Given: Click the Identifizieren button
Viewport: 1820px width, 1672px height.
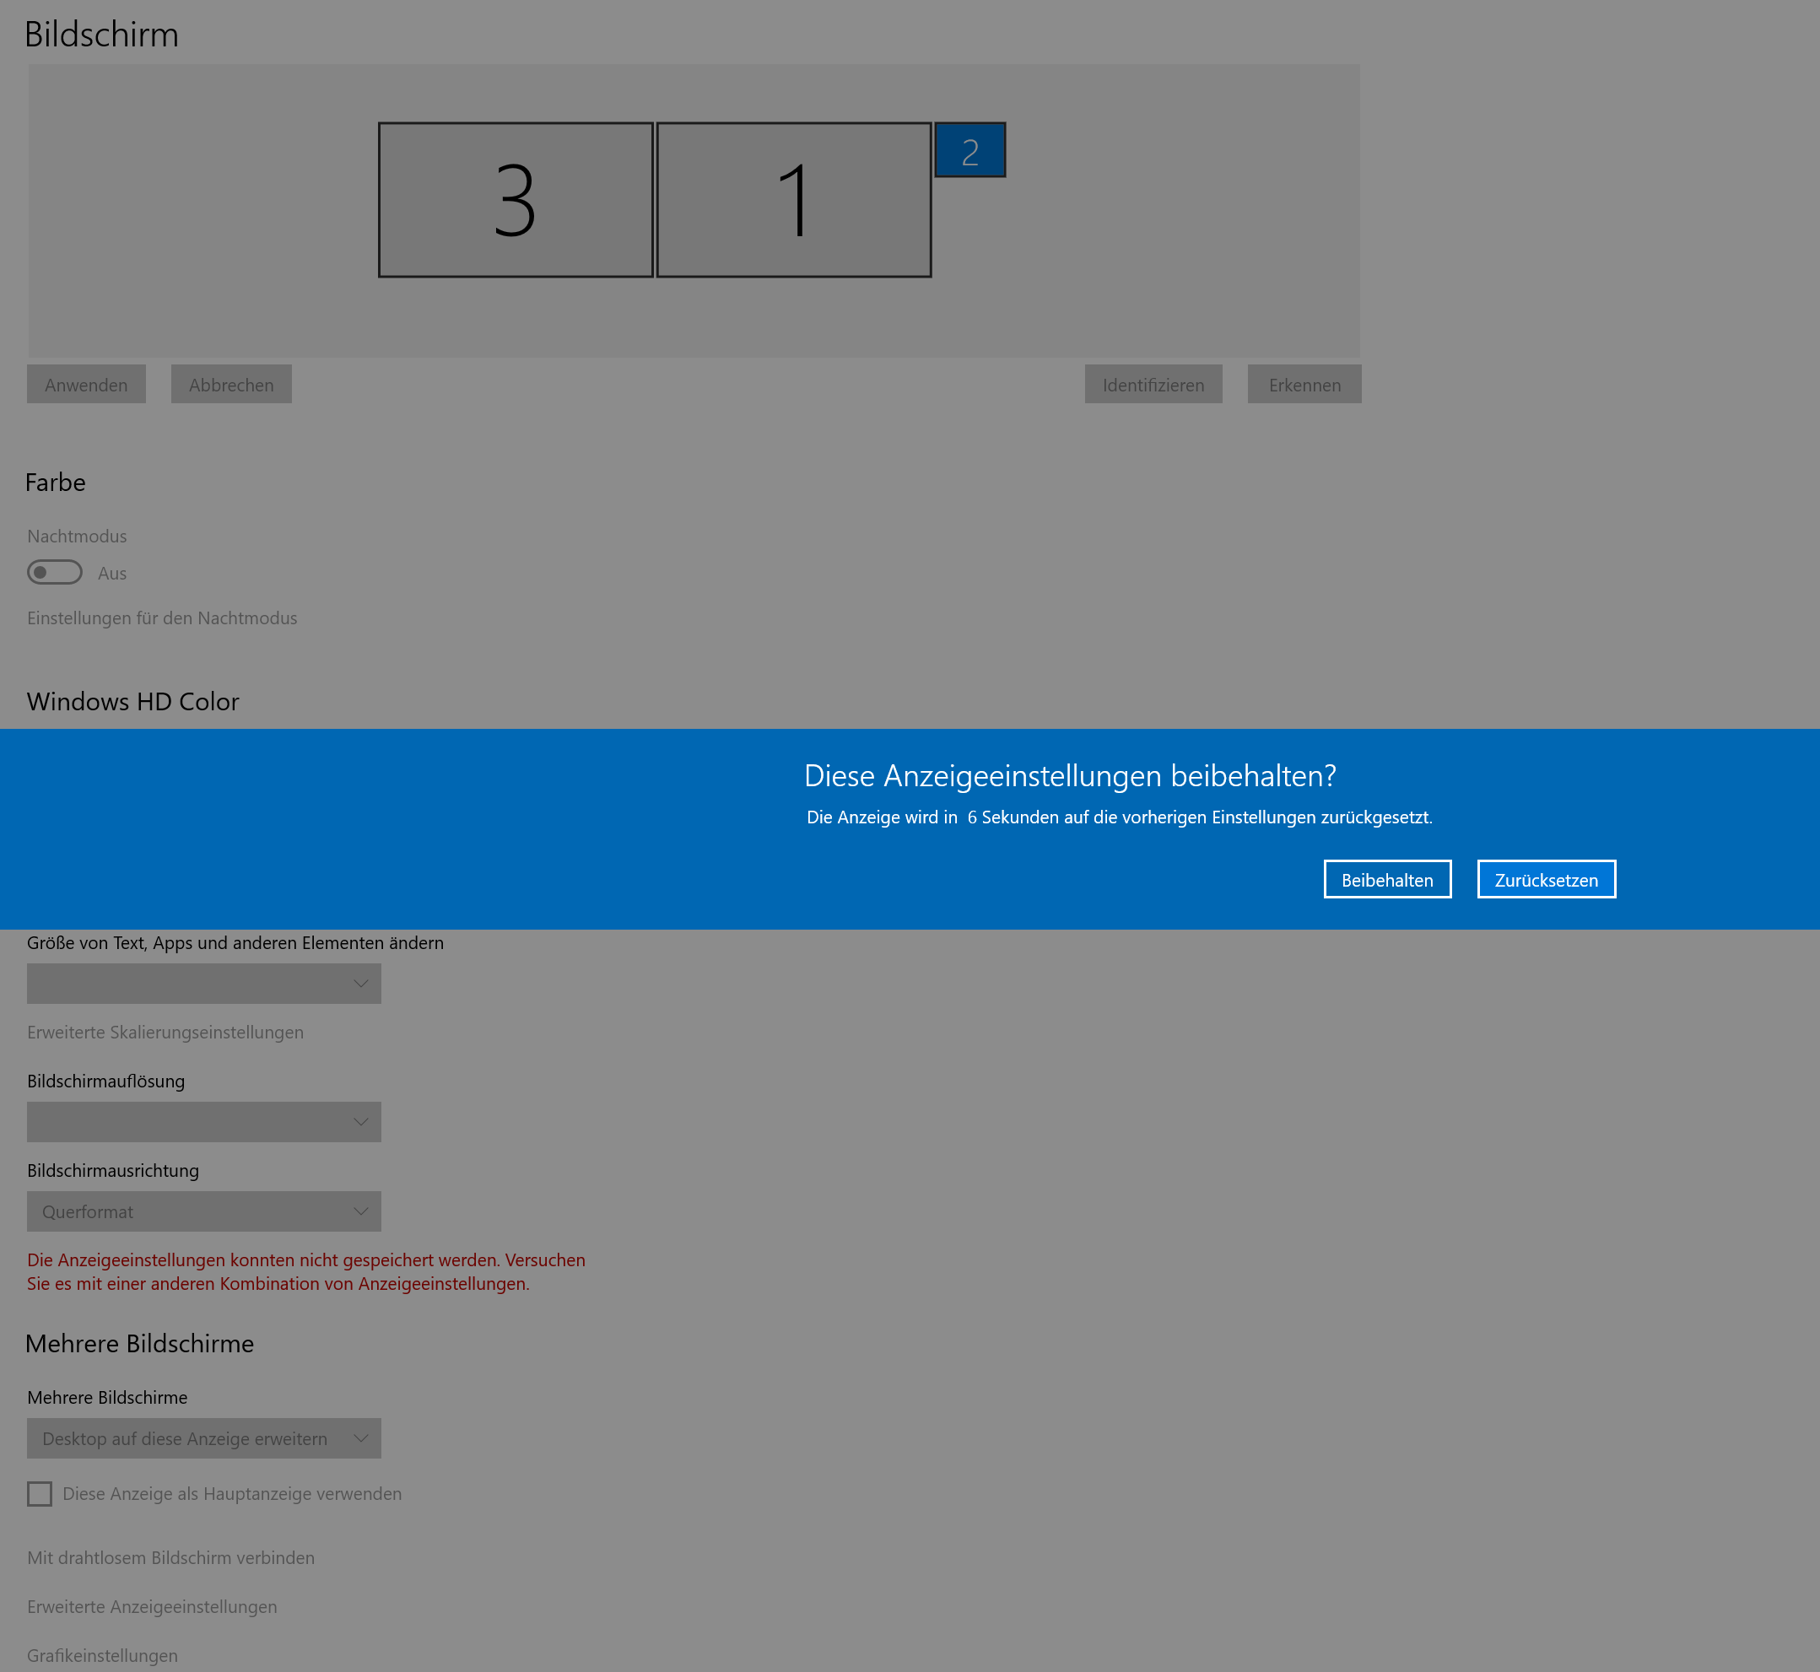Looking at the screenshot, I should pyautogui.click(x=1153, y=385).
